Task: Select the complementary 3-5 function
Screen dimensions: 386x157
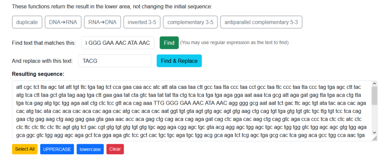Action: [190, 22]
